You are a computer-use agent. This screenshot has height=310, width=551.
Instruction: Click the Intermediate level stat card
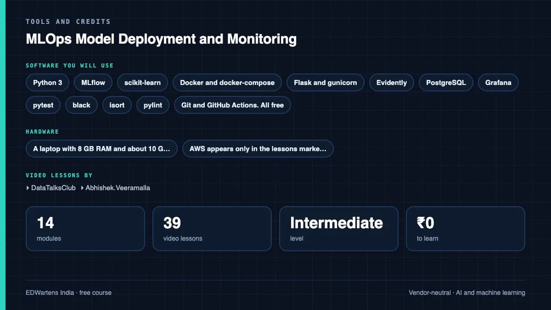tap(339, 229)
